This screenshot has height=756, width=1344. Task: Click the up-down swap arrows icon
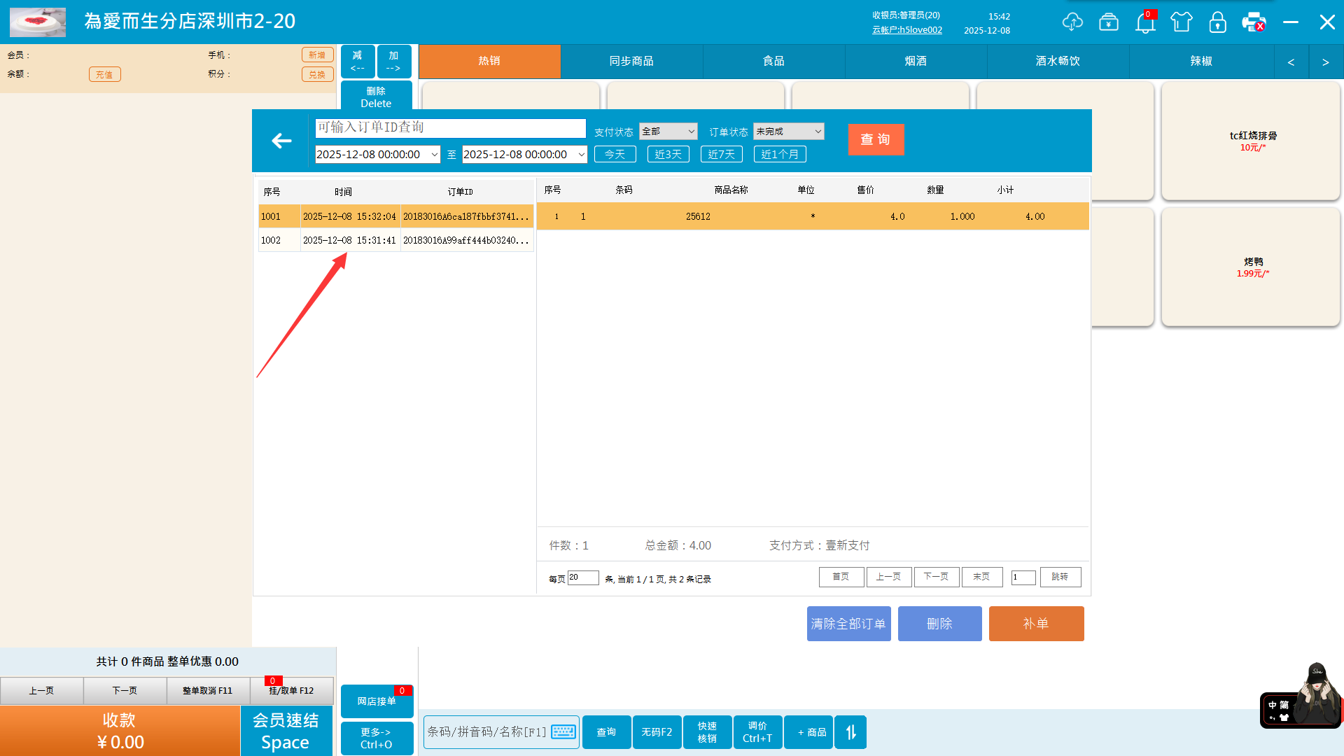850,732
